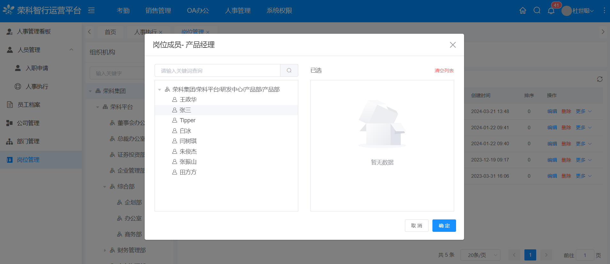610x264 pixels.
Task: Open the notifications bell icon
Action: click(551, 11)
